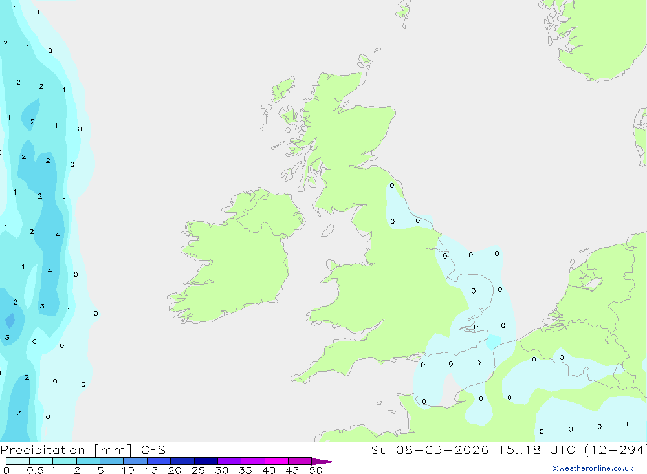647x474 pixels.
Task: Select the 5–10 mm legend color
Action: (x=112, y=461)
